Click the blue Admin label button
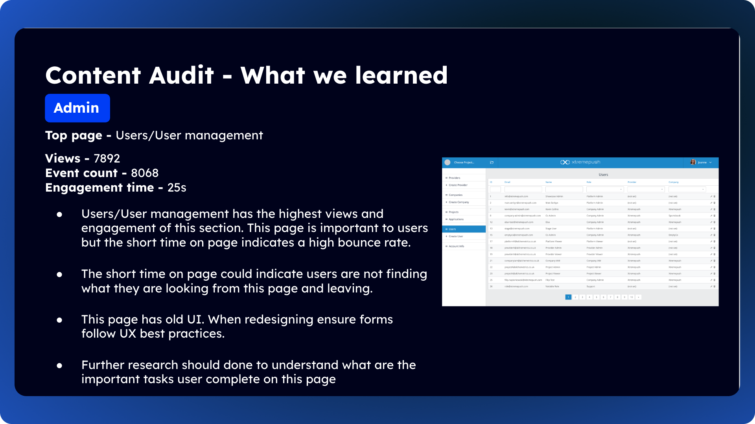Screen dimensions: 755x424 (77, 108)
